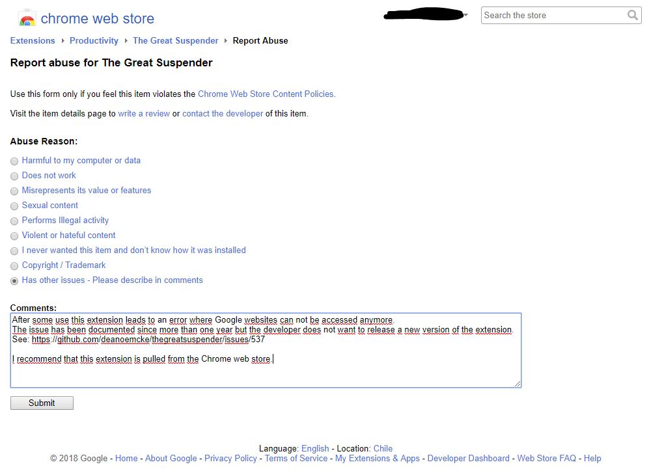Screen dimensions: 649x471
Task: Open the account dropdown arrow
Action: click(465, 16)
